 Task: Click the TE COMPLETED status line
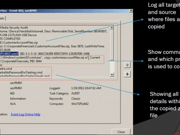pyautogui.click(x=10, y=39)
